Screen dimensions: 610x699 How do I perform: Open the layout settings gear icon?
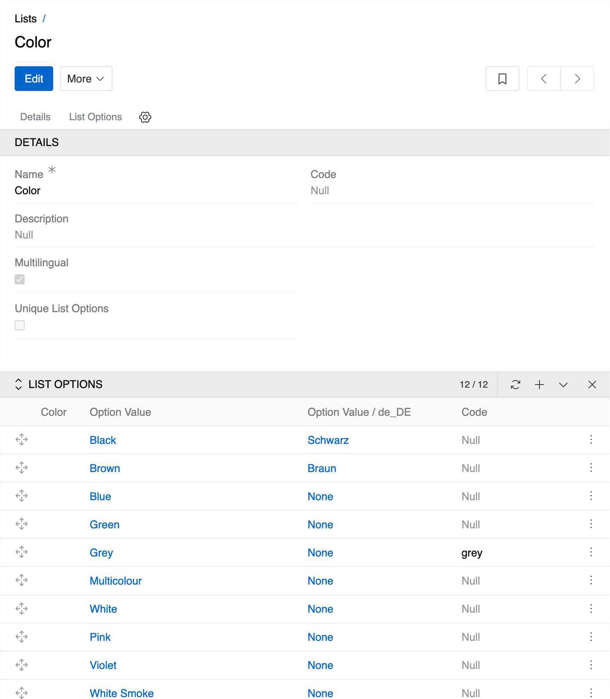pyautogui.click(x=145, y=117)
